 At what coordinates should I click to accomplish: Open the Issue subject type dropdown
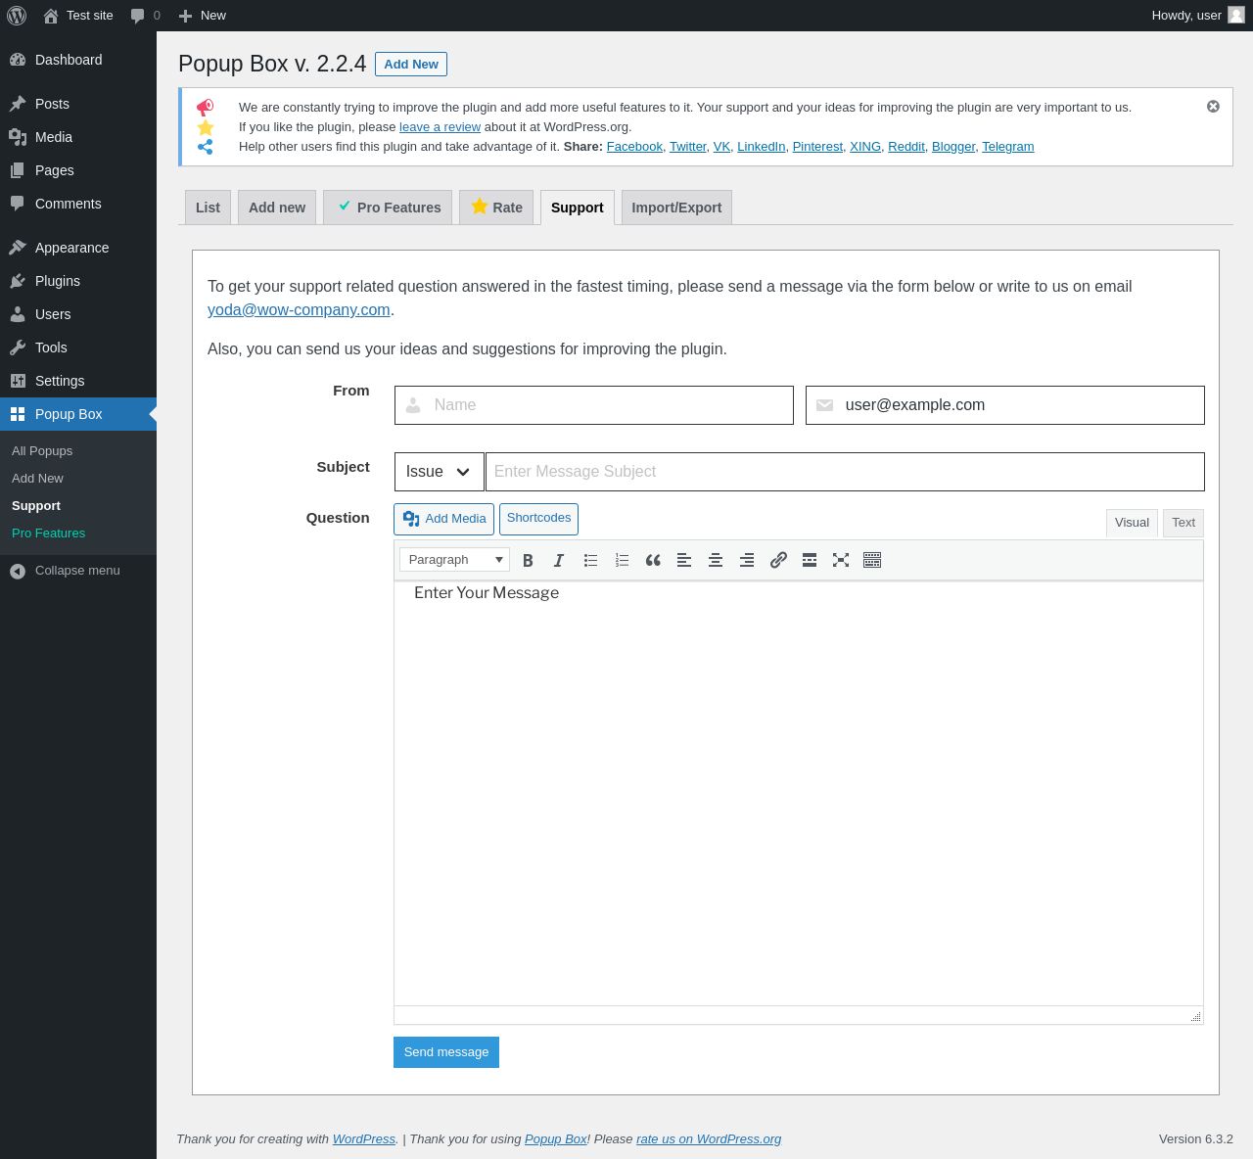[439, 472]
